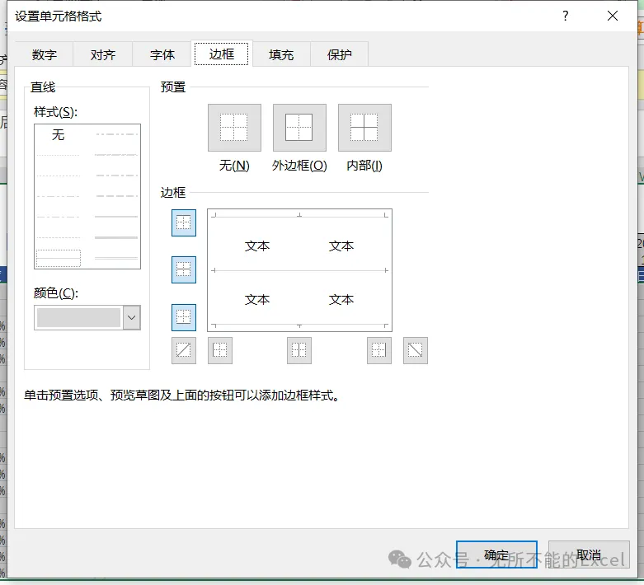Choose the medium dashed line style
The height and width of the screenshot is (585, 644).
pyautogui.click(x=116, y=196)
